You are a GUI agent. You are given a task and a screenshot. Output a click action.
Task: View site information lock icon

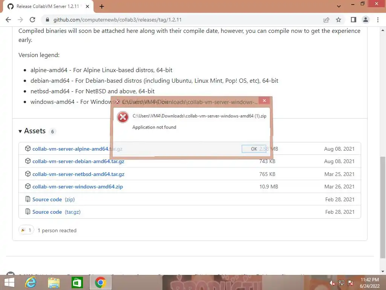coord(47,20)
